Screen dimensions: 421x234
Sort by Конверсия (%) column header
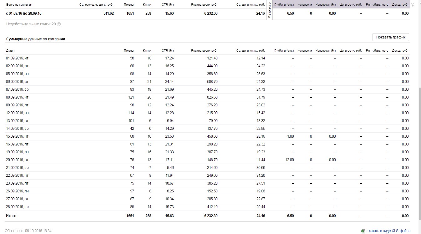click(326, 51)
